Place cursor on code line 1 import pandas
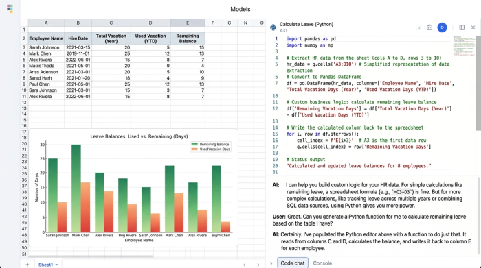481x268 pixels. coord(311,39)
